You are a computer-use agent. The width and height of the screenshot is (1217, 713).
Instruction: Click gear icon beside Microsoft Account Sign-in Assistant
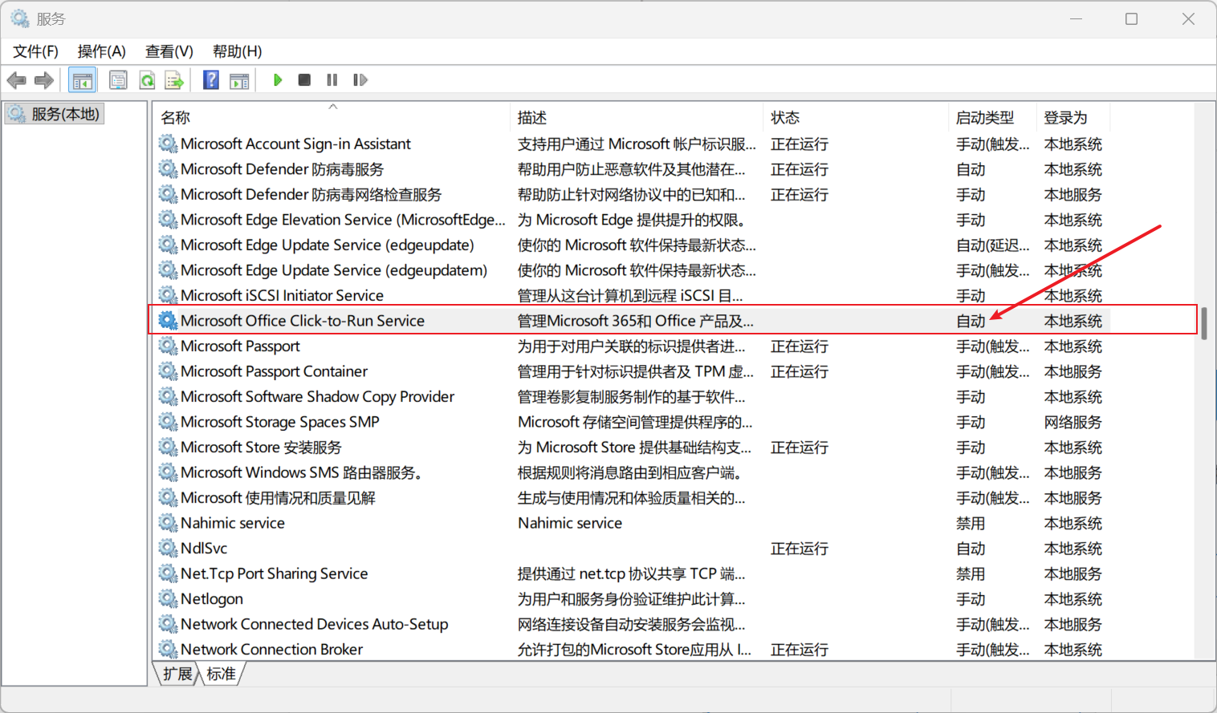[167, 144]
